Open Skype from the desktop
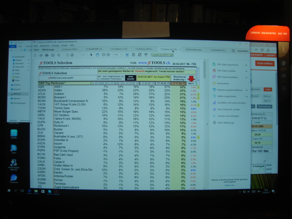 pos(14,147)
